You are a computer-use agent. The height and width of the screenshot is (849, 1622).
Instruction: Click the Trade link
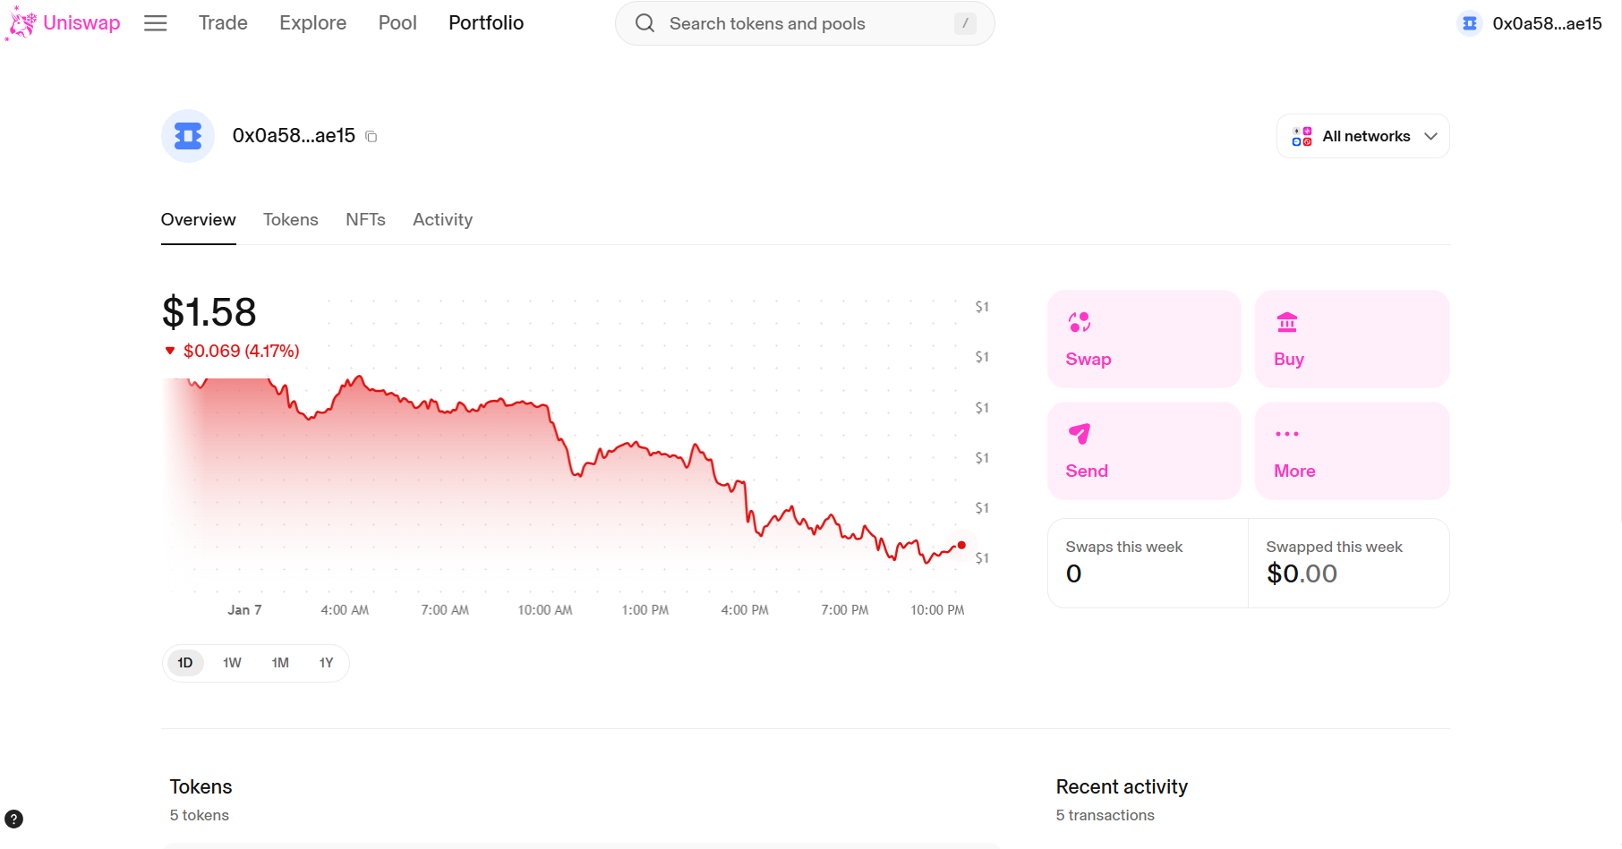222,22
